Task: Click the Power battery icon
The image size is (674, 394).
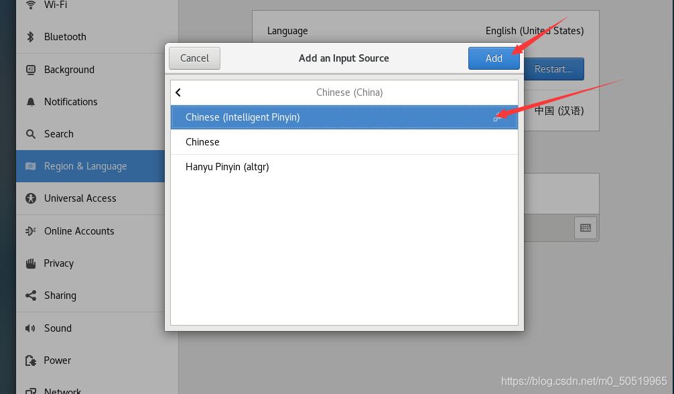Action: tap(31, 360)
